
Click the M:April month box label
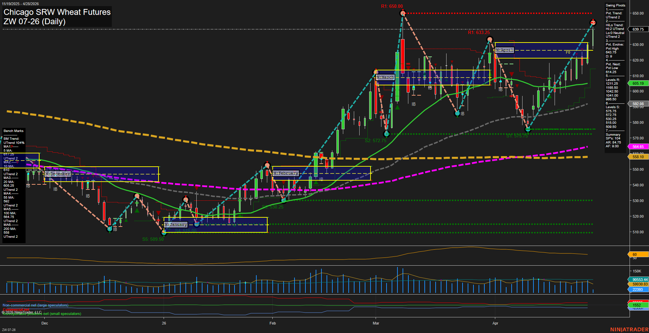click(x=504, y=50)
